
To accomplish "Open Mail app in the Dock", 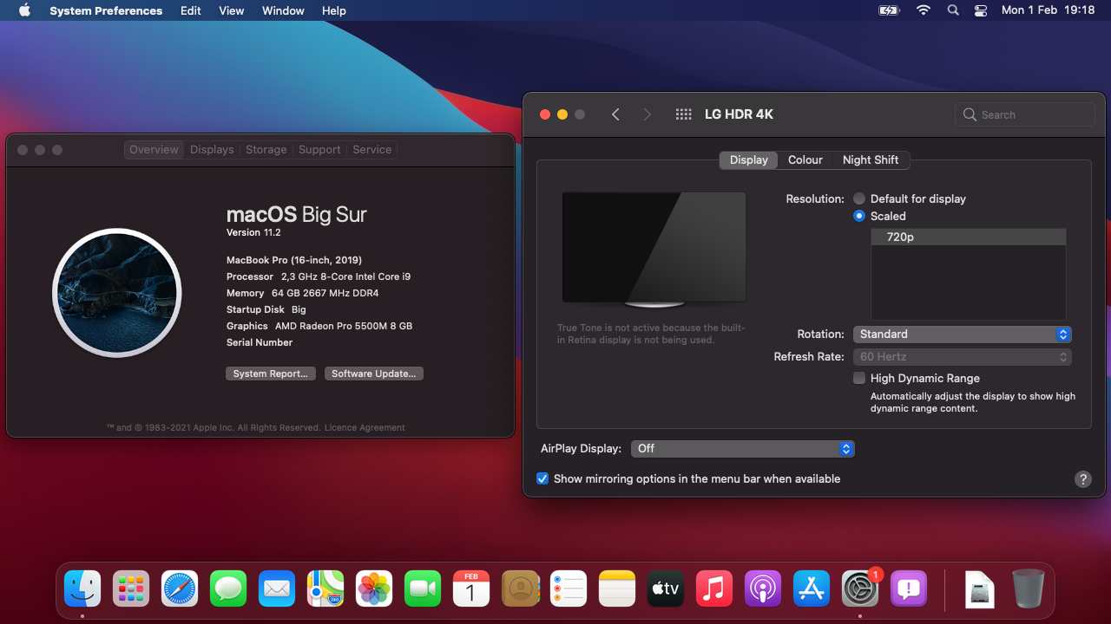I will 277,589.
